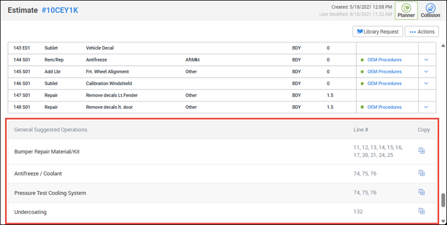
Task: View OEM Procedures for Remove decals lt. door
Action: (x=384, y=107)
